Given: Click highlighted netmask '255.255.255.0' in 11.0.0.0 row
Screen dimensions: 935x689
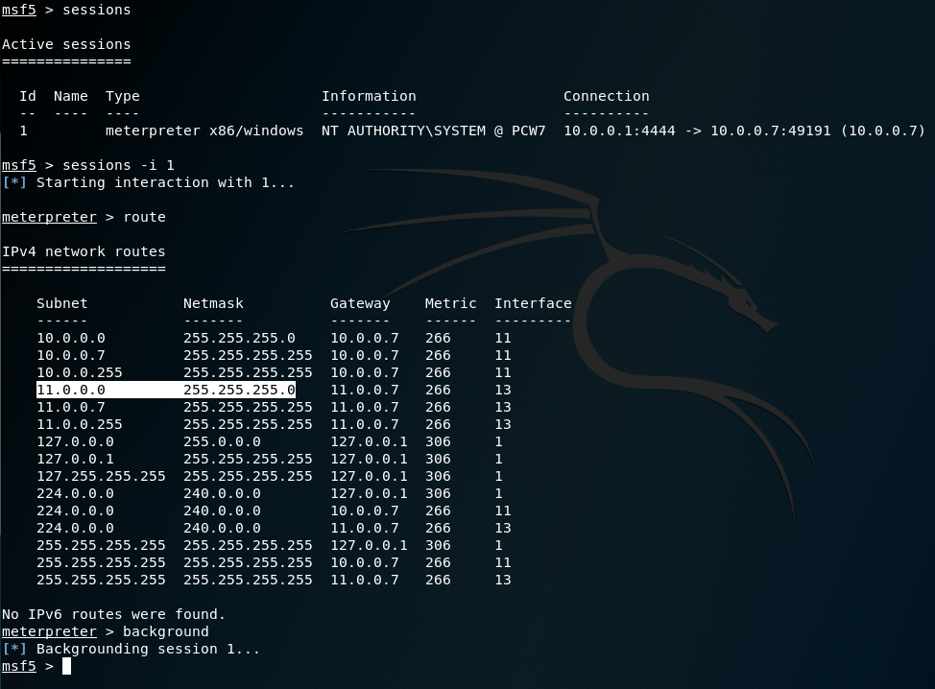Looking at the screenshot, I should coord(239,391).
